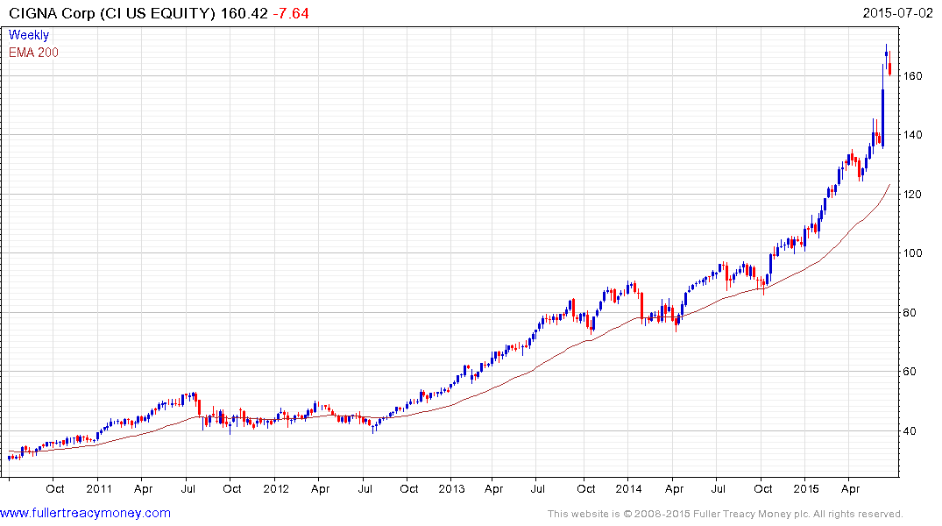Click the red EMA 200 line endpoint near 120
The height and width of the screenshot is (526, 942).
(889, 185)
